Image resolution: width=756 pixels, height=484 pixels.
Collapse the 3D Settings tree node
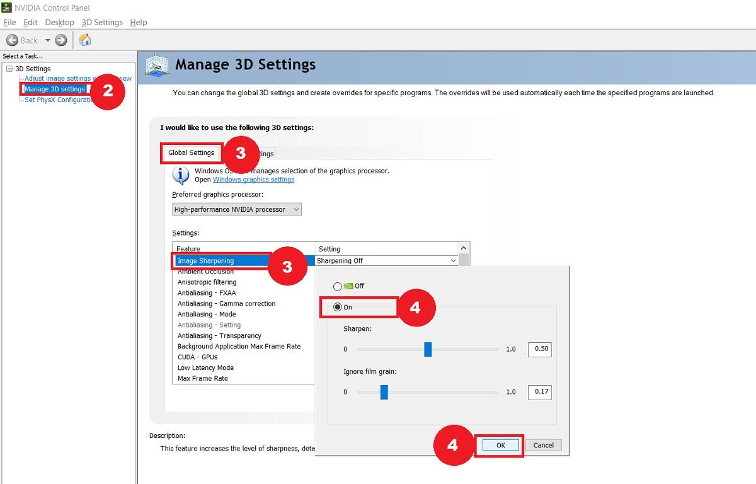point(9,69)
